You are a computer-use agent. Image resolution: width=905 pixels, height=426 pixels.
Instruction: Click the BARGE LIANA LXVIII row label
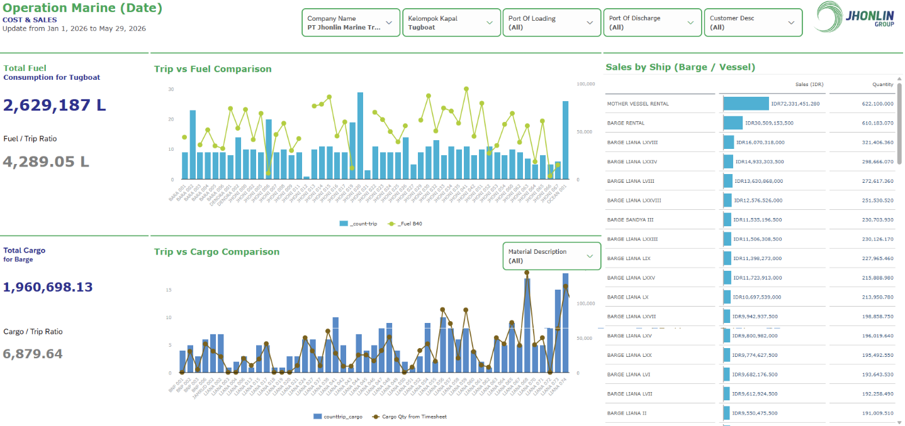(632, 143)
